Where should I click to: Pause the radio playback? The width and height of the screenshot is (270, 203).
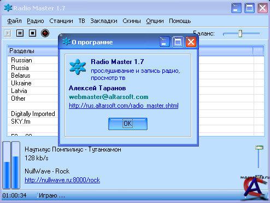tap(20, 33)
